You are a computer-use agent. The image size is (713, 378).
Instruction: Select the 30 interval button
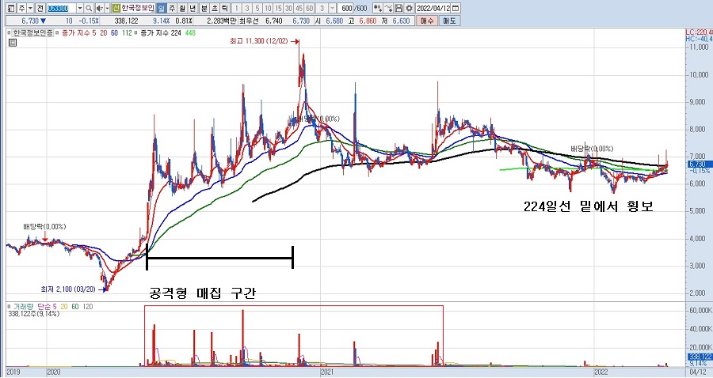point(288,8)
